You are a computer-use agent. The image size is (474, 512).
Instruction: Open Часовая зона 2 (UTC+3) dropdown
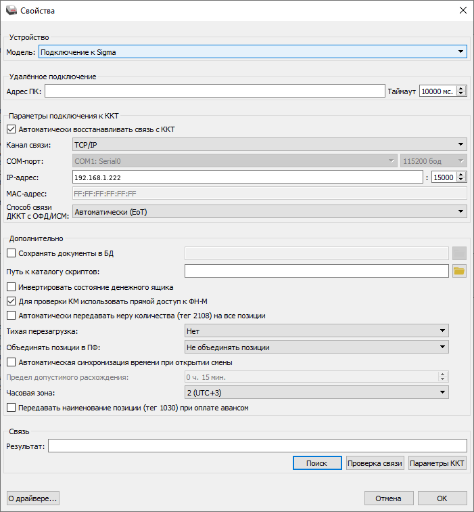(x=316, y=393)
